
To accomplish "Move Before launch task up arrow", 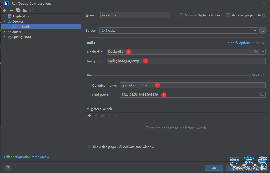I will (x=109, y=116).
